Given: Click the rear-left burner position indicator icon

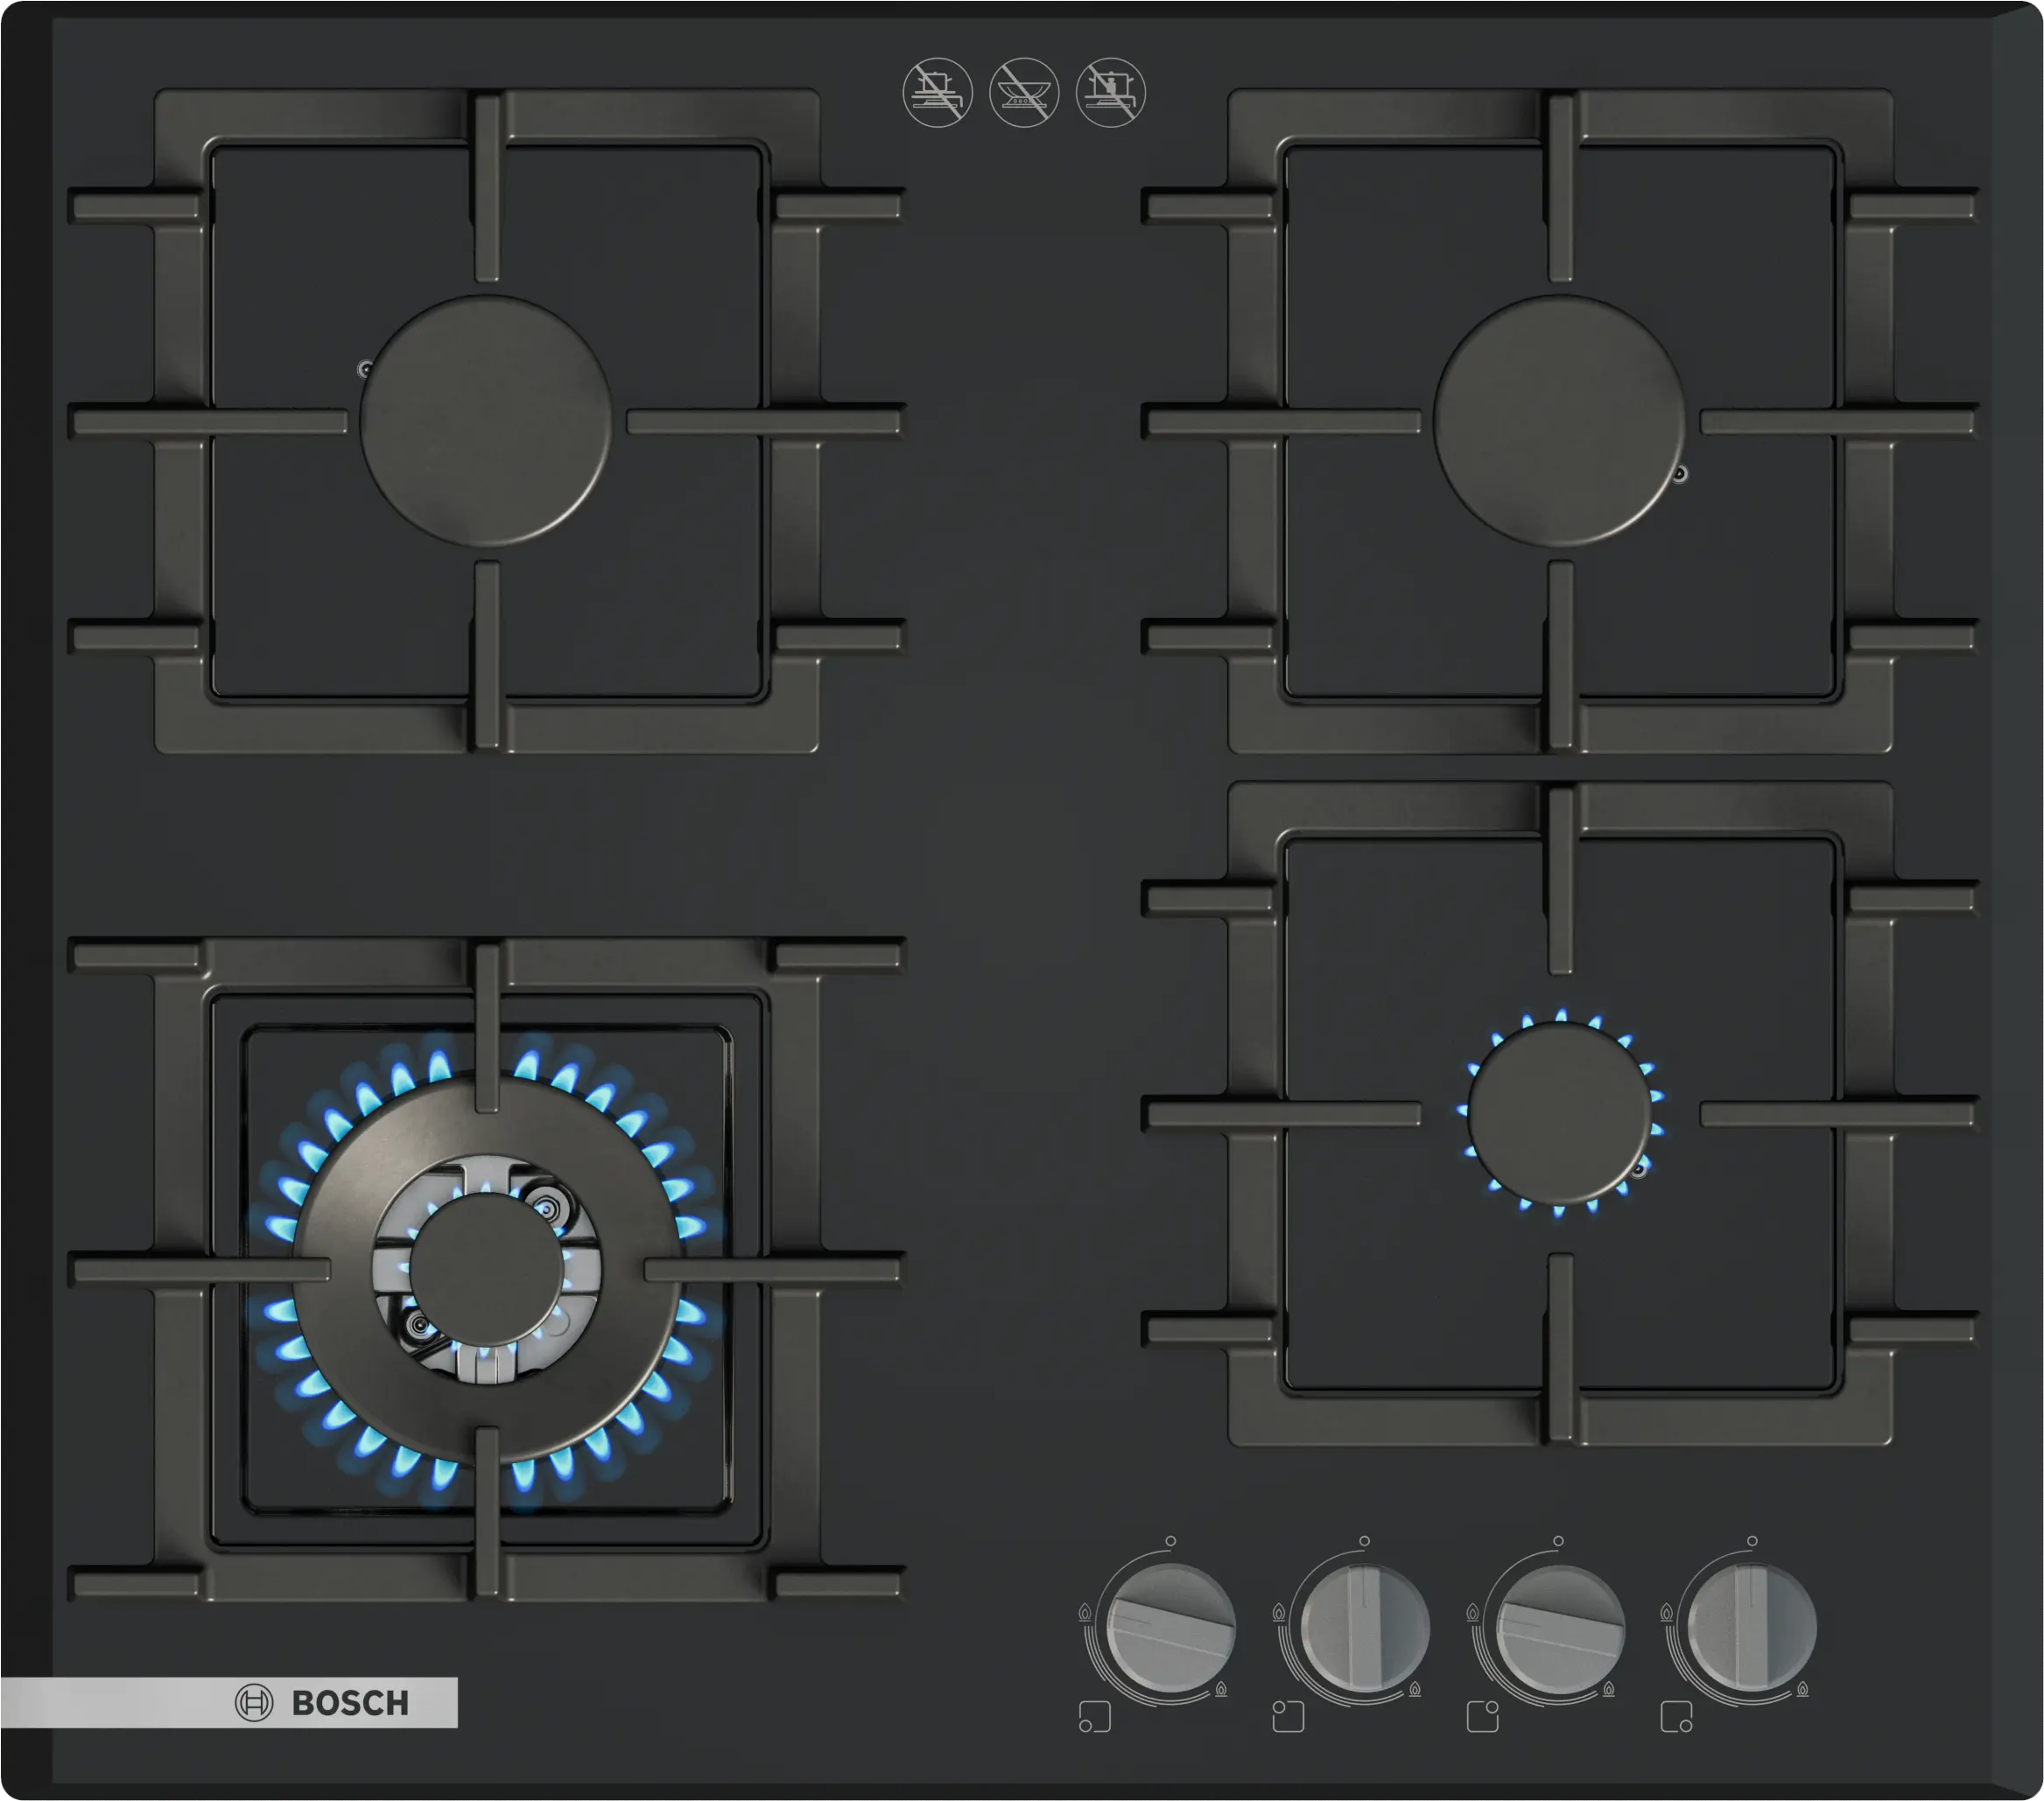Looking at the screenshot, I should (x=1288, y=1716).
